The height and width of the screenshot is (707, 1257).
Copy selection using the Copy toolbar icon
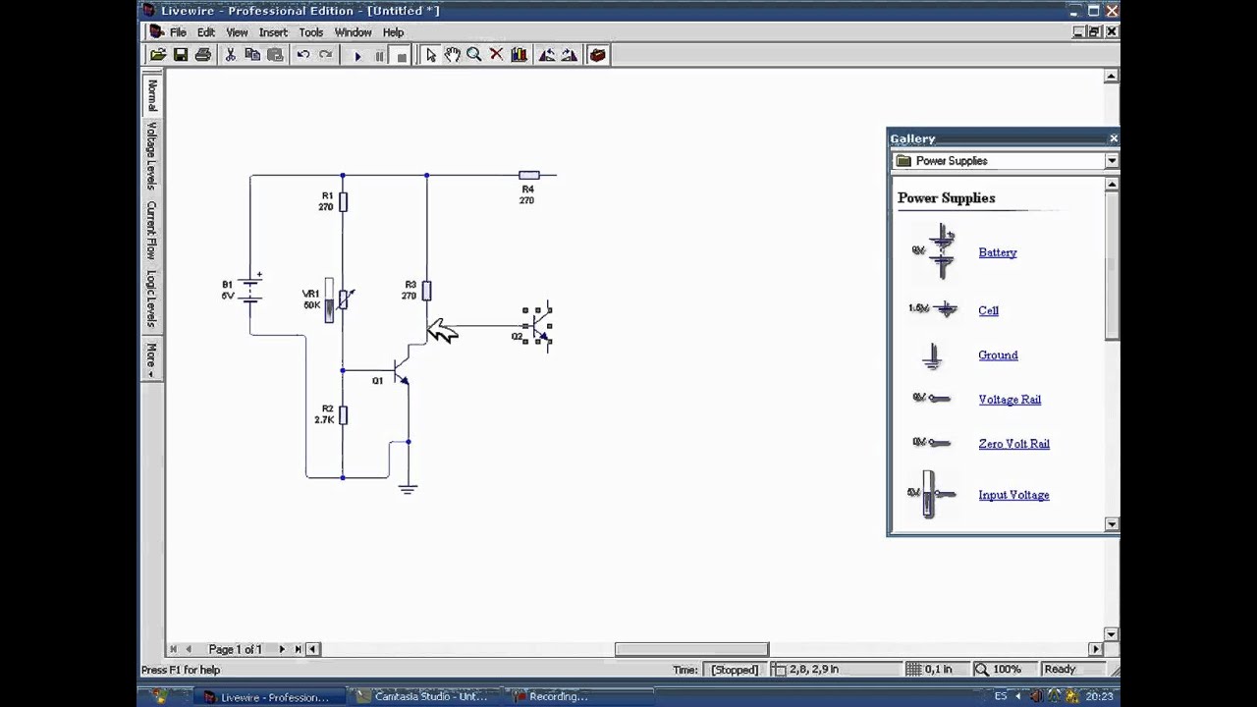[252, 55]
